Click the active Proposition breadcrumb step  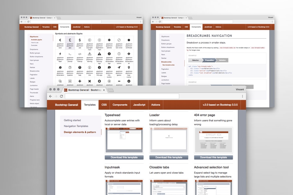(x=209, y=60)
